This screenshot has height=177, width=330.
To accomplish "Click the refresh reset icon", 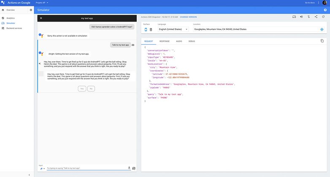I will tap(323, 16).
